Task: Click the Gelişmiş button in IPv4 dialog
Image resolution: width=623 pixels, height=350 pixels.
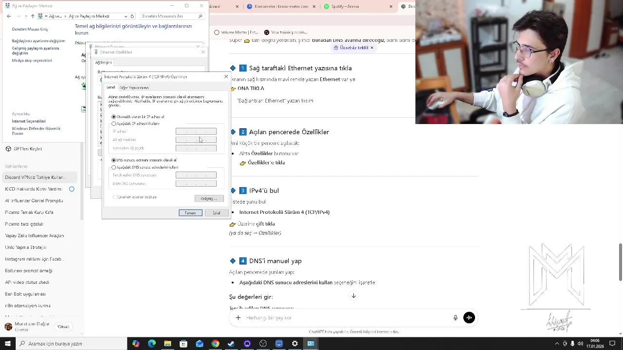Action: tap(209, 198)
